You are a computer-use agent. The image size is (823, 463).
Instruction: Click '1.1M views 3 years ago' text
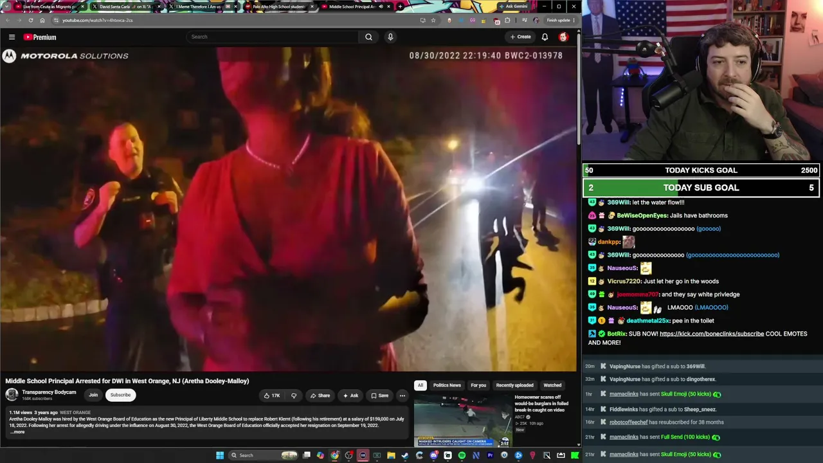point(33,412)
